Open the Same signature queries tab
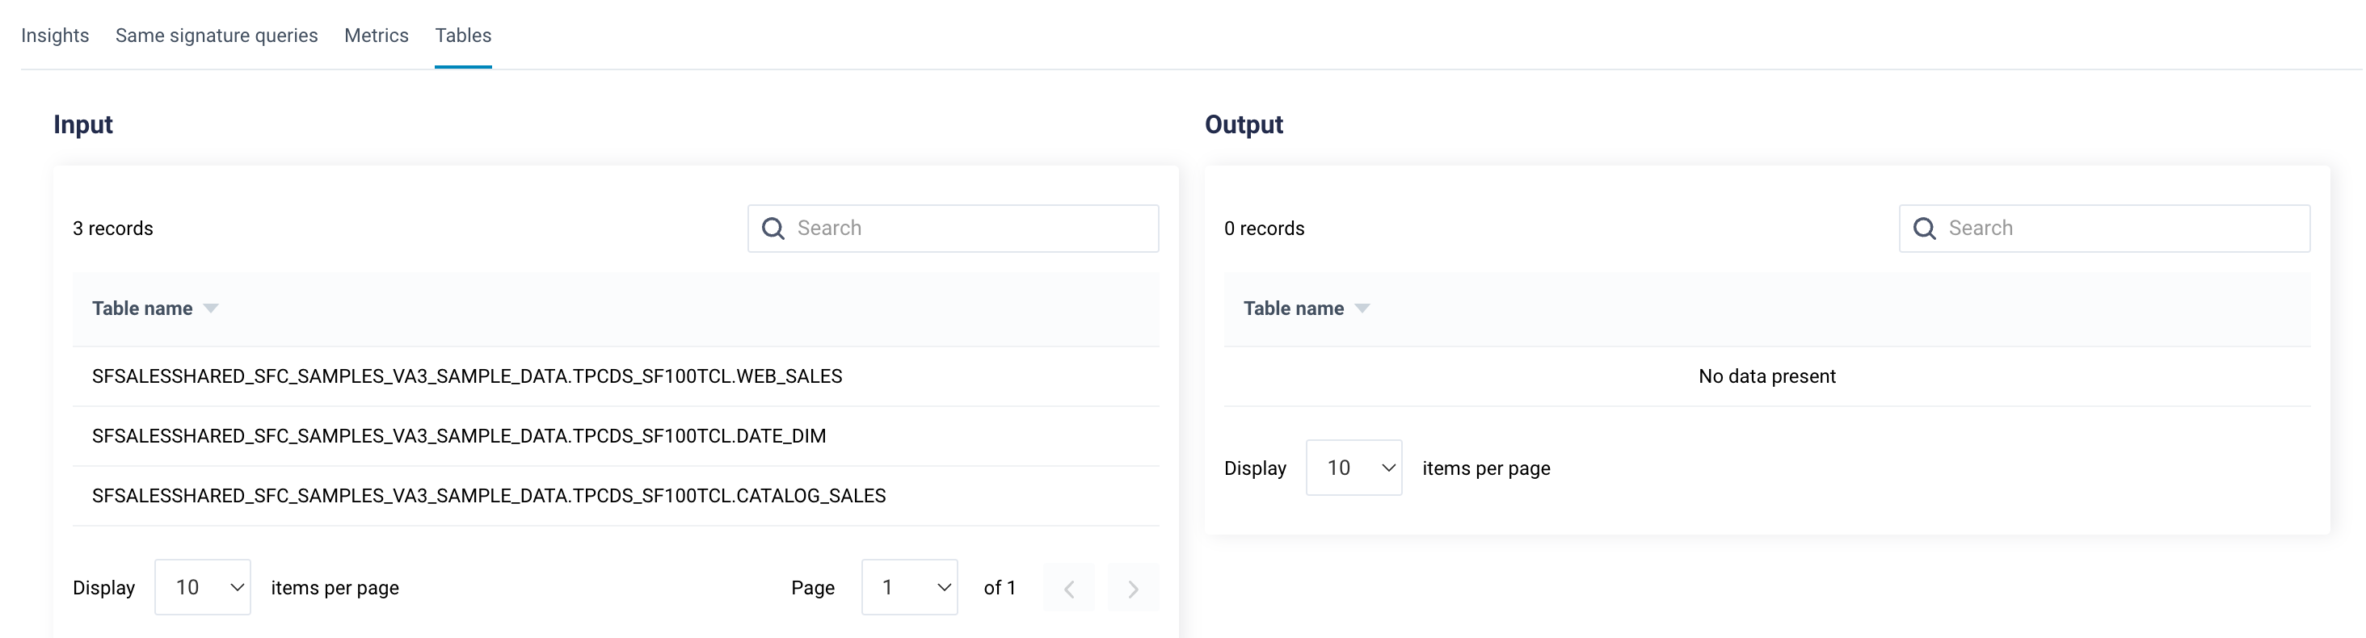Screen dimensions: 2366x638 [x=217, y=36]
